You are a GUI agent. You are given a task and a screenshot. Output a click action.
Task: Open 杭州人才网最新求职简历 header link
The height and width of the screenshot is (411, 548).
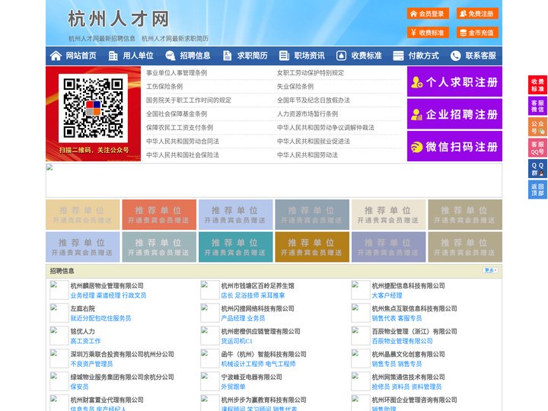[x=175, y=39]
